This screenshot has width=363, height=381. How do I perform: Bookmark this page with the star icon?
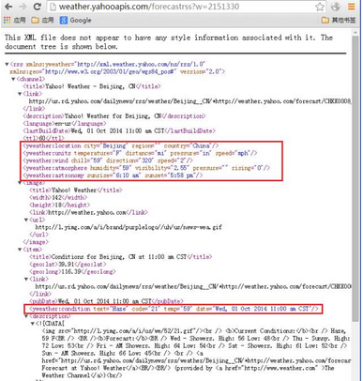coord(319,7)
